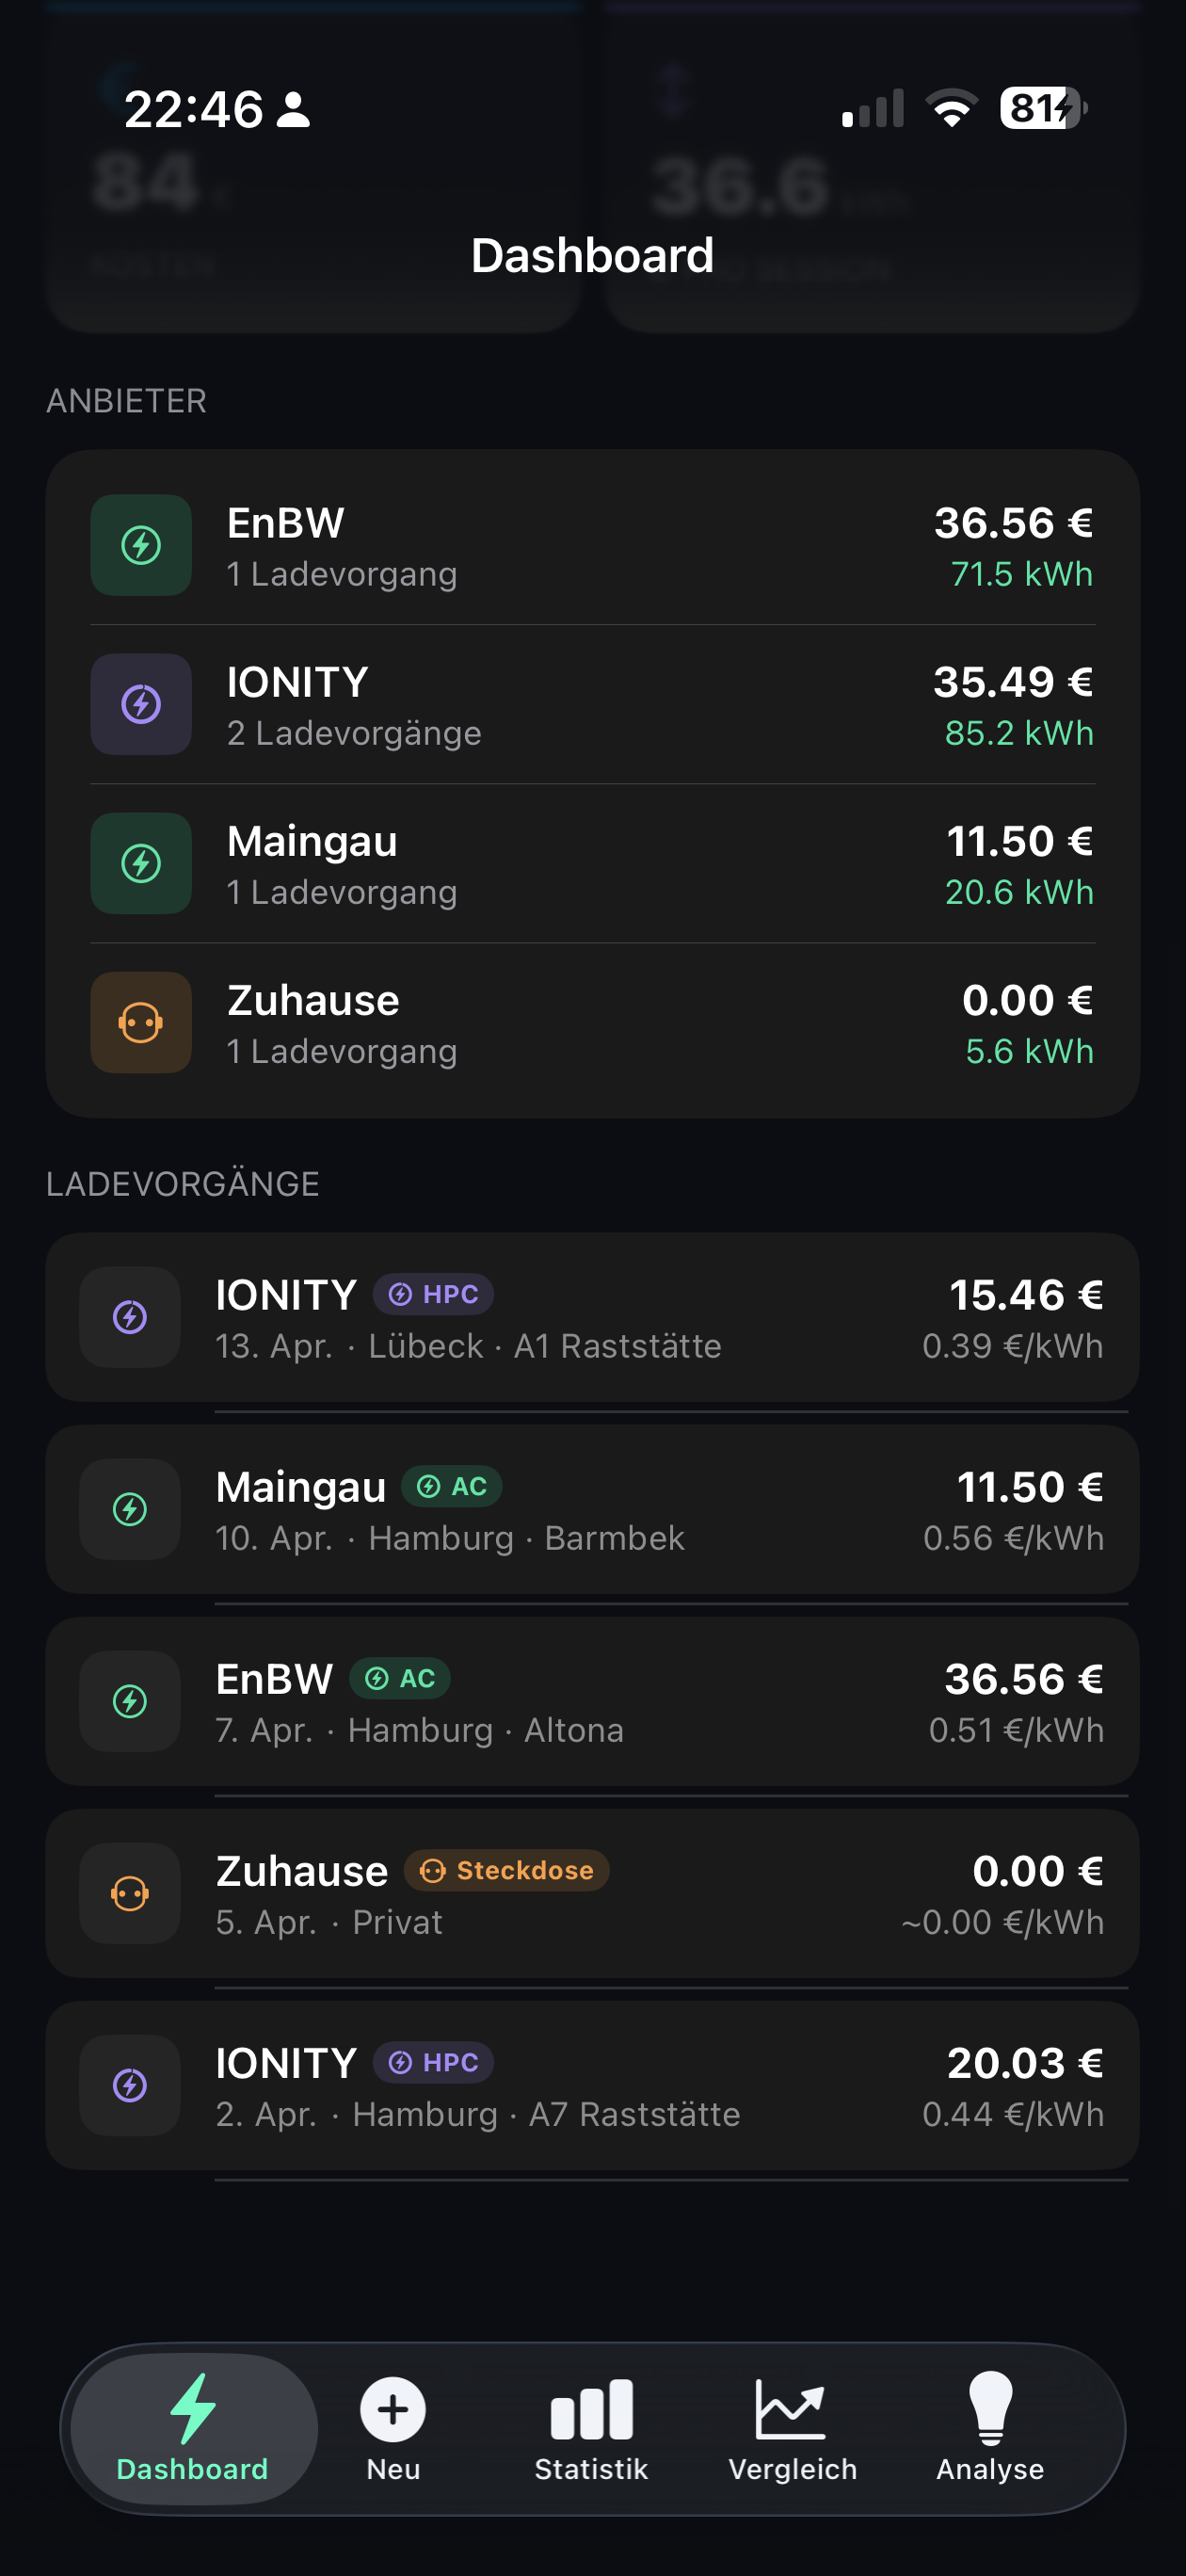Open the IONITY A7 Raststätte charging session

point(592,2086)
